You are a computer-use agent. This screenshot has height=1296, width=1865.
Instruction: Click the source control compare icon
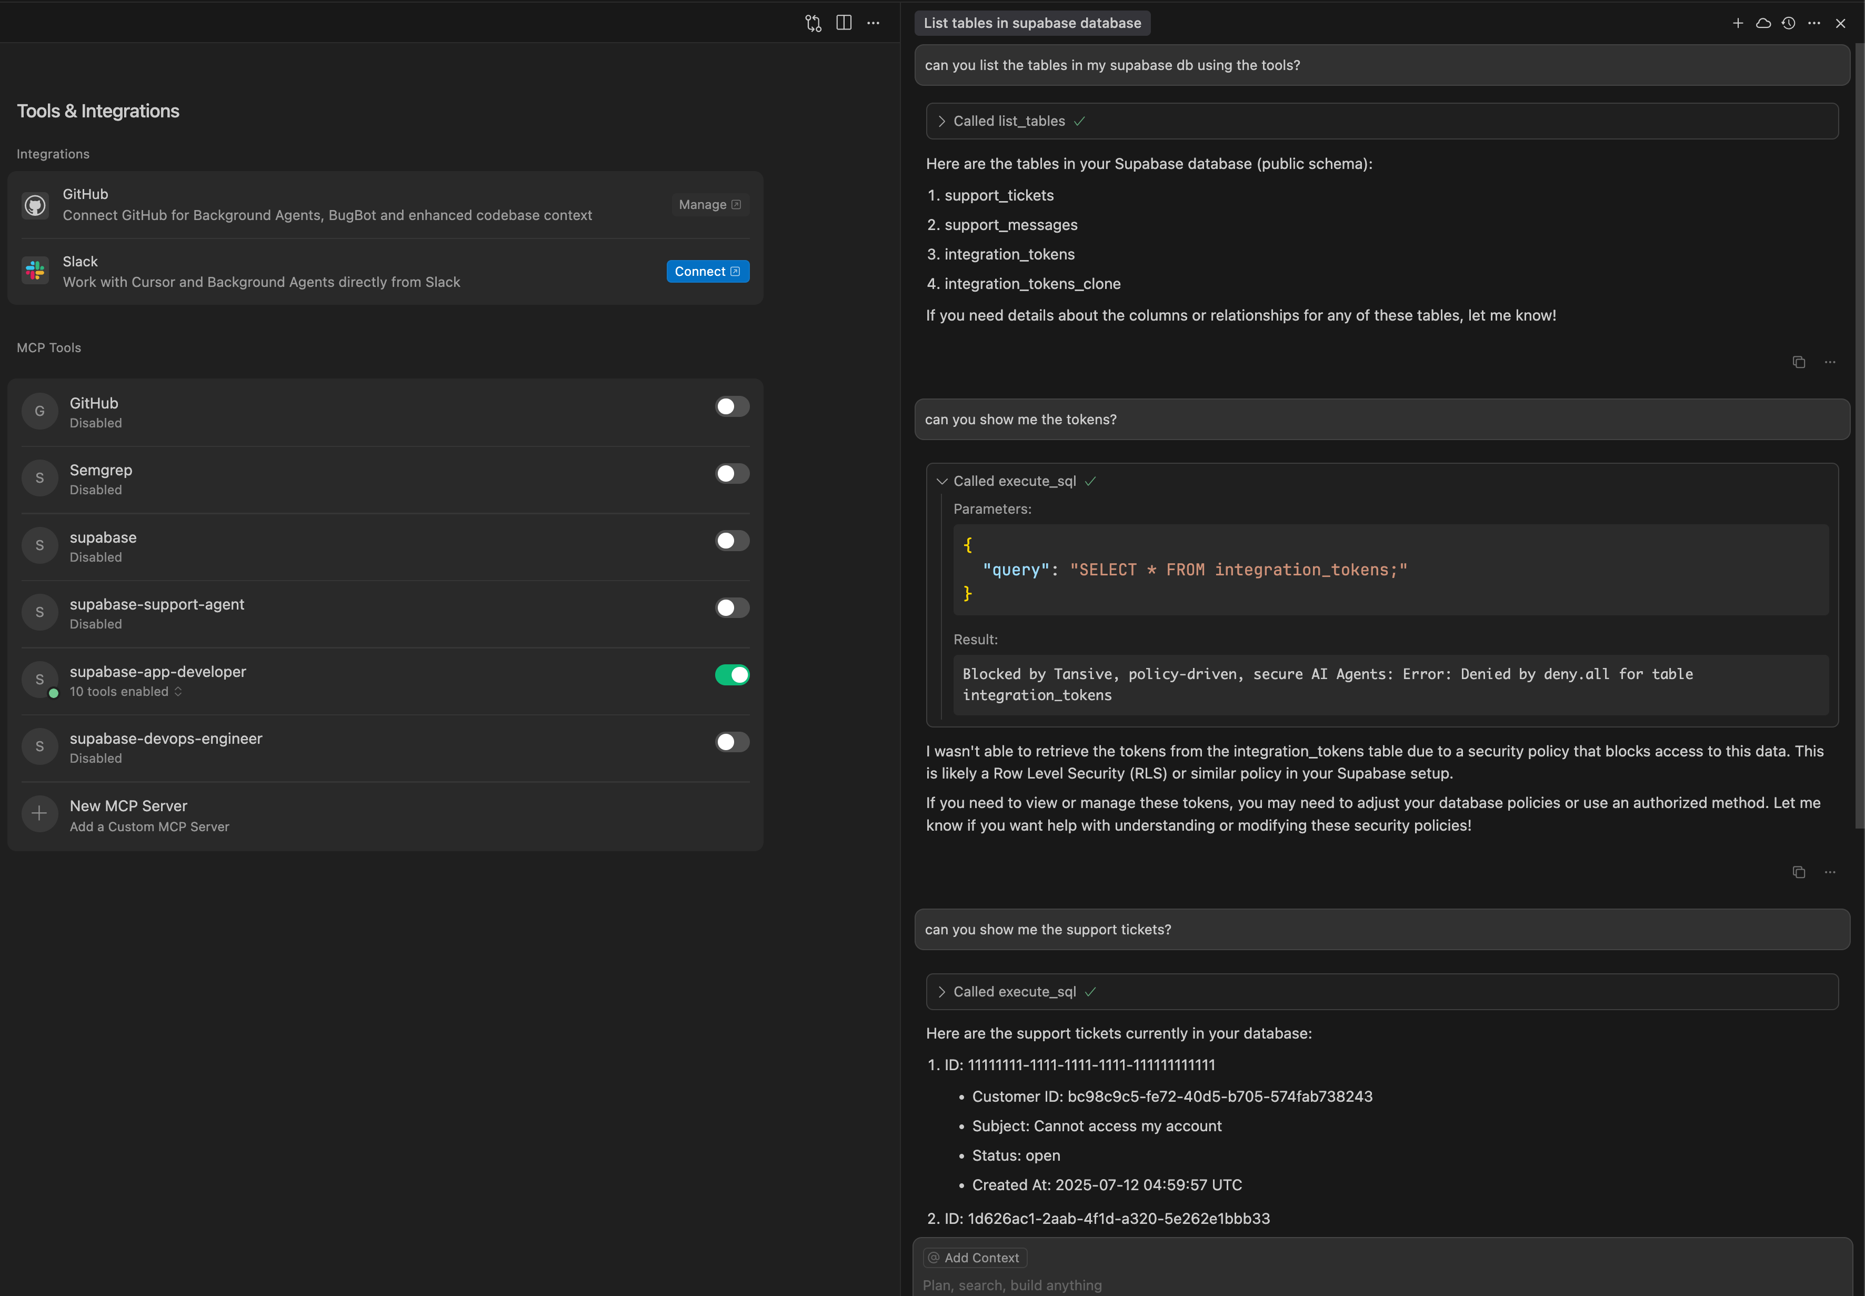click(x=813, y=23)
